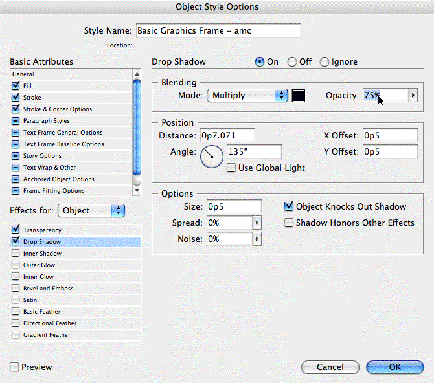Uncheck the Drop Shadow effect checkbox

(x=16, y=241)
